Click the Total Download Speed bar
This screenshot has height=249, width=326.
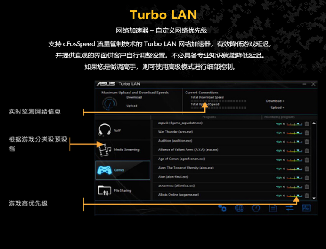(x=219, y=101)
